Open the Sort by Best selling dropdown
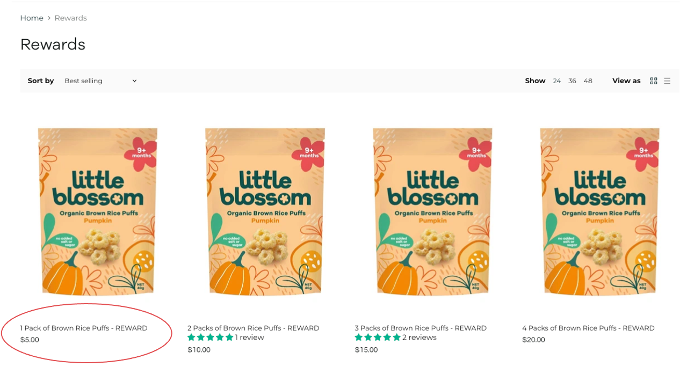This screenshot has width=680, height=389. click(x=100, y=81)
